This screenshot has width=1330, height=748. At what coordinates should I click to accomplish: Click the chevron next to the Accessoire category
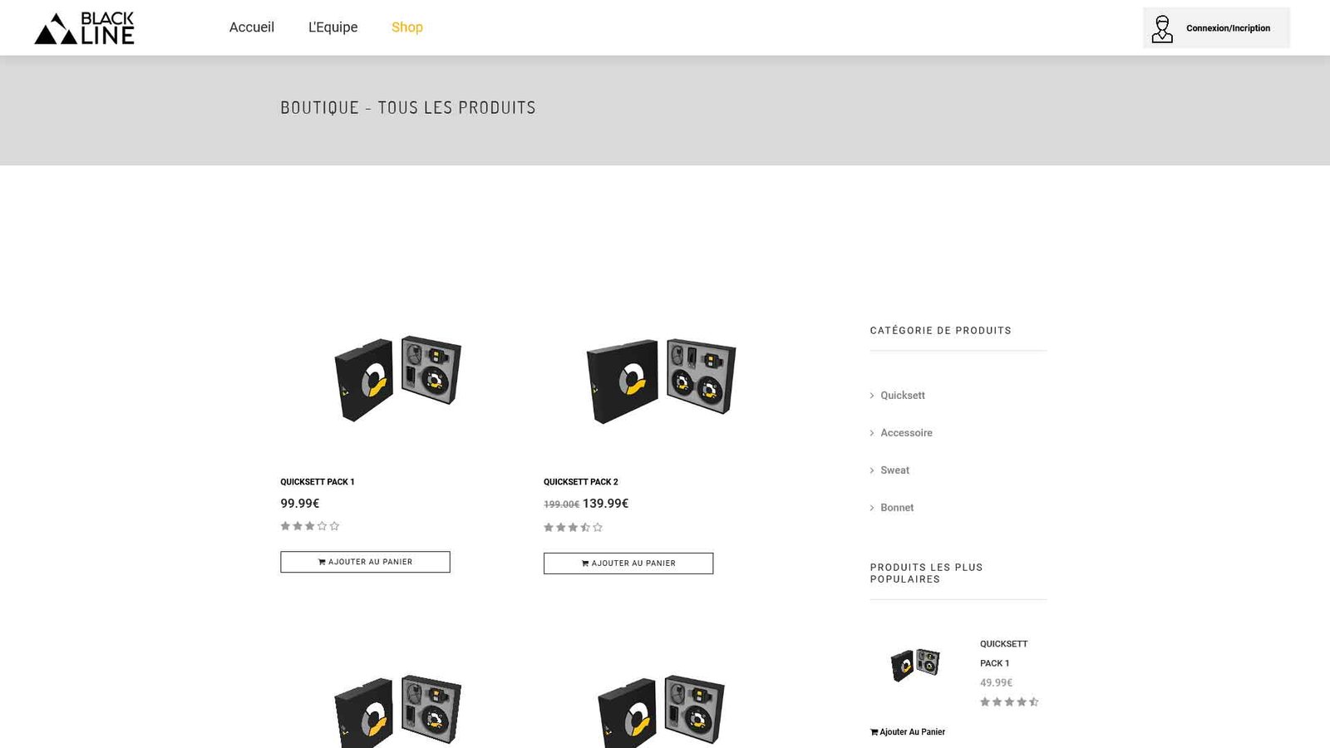click(x=872, y=433)
